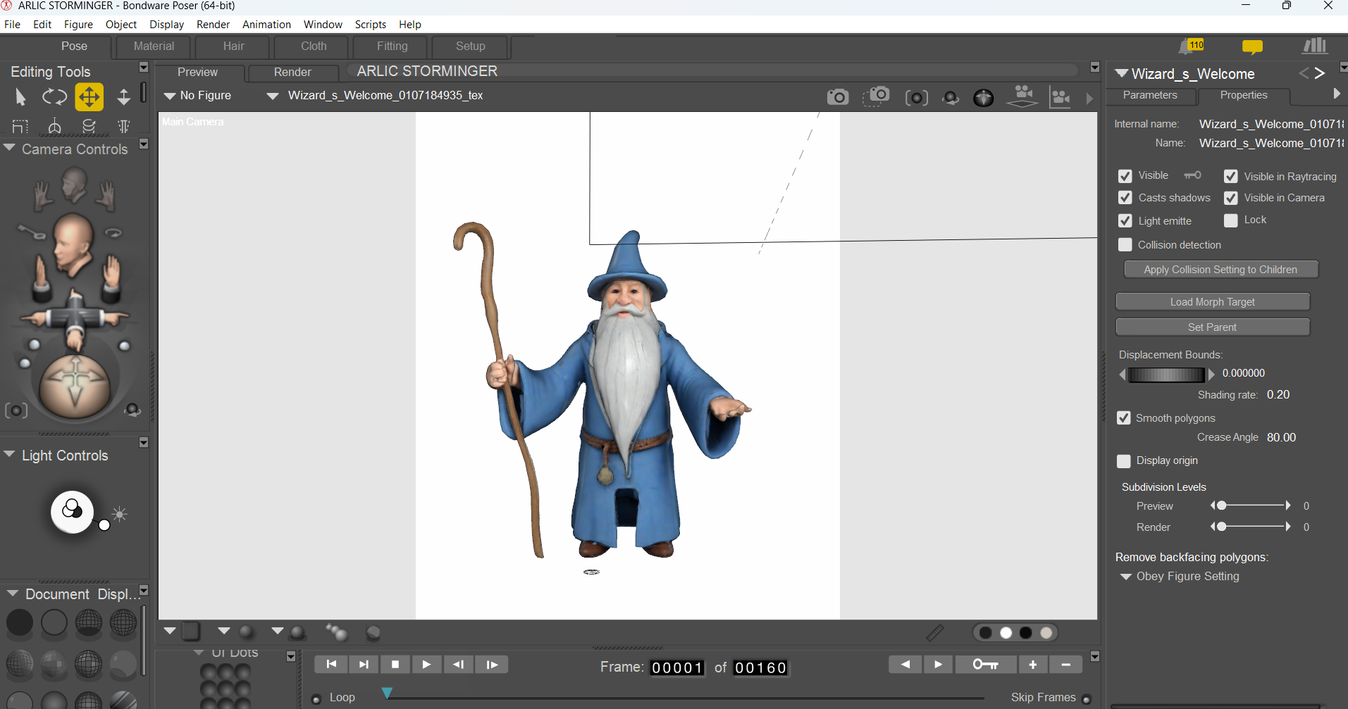Viewport: 1348px width, 709px height.
Task: Collapse the Camera Controls panel
Action: 9,148
